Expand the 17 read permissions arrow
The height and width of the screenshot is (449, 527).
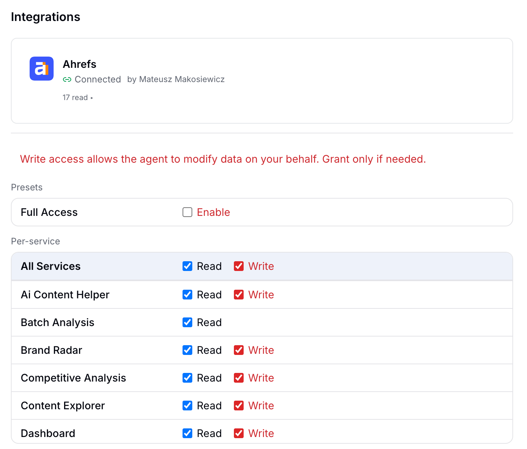click(x=92, y=98)
